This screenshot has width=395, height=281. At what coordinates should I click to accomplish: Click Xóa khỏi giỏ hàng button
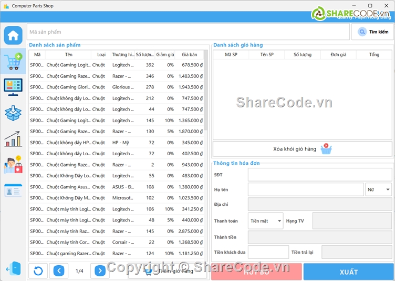click(303, 149)
